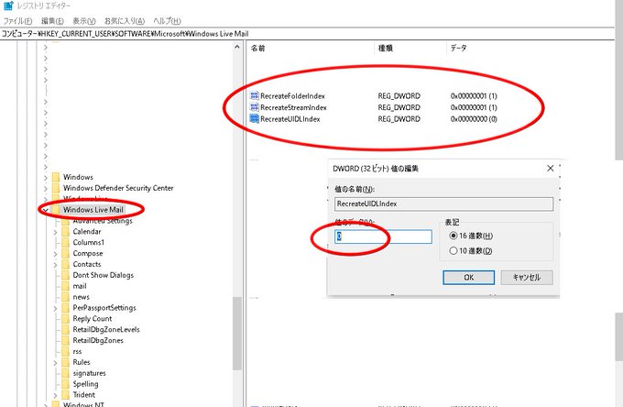Image resolution: width=623 pixels, height=407 pixels.
Task: Expand the Calendar subkey
Action: 55,232
